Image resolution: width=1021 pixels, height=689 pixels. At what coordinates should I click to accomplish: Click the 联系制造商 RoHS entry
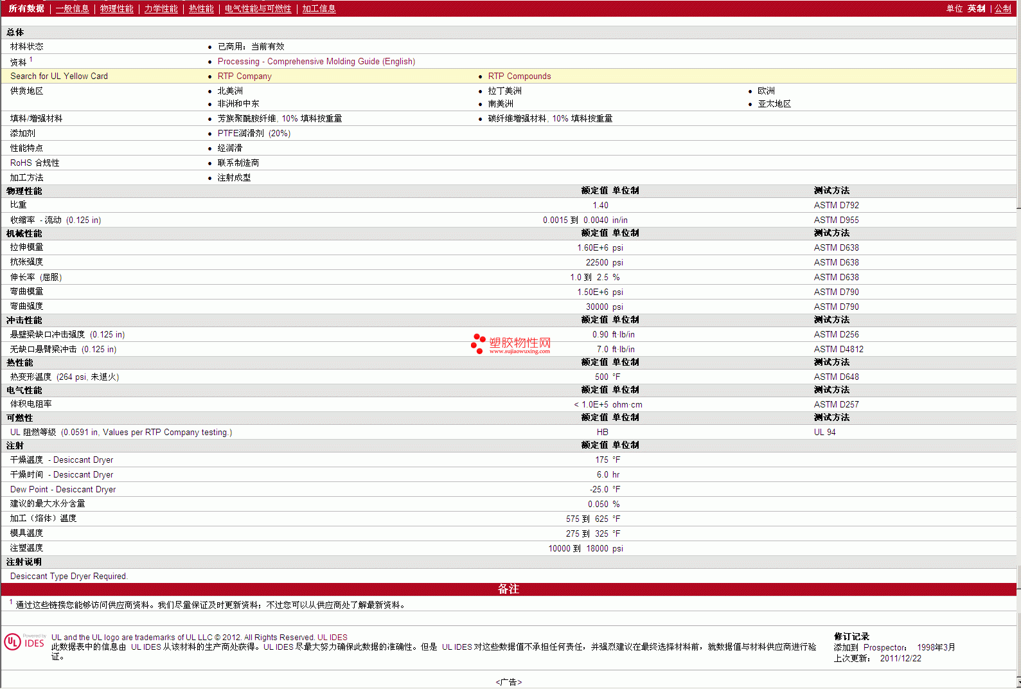point(238,163)
